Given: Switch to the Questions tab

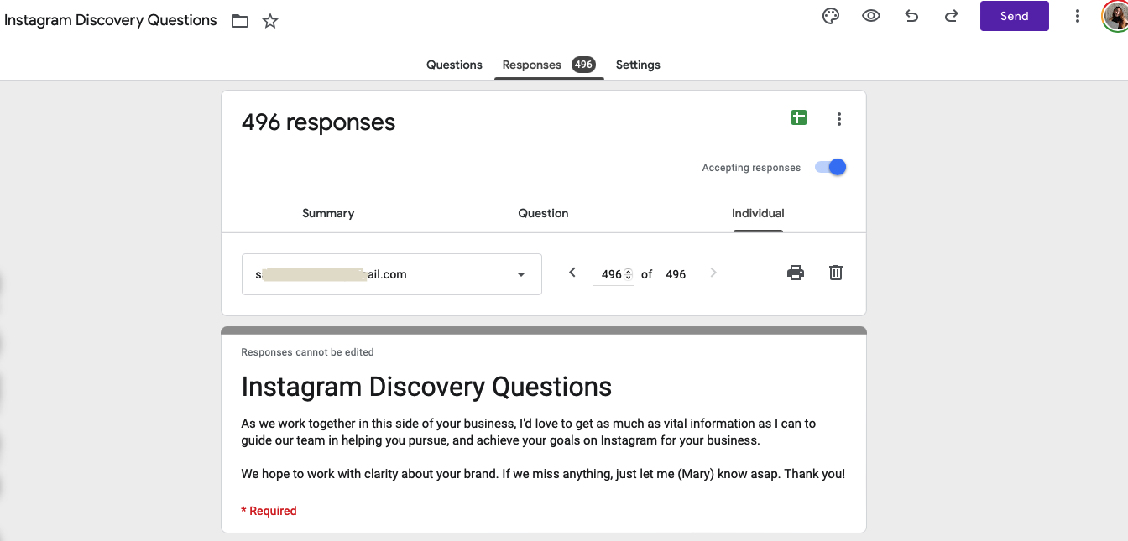Looking at the screenshot, I should pyautogui.click(x=454, y=65).
